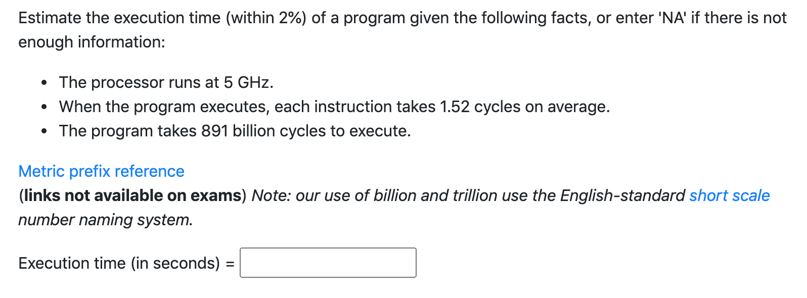This screenshot has width=807, height=298.
Task: Click the bullet mentioning 1.52 cycles per instruction
Action: coord(334,107)
